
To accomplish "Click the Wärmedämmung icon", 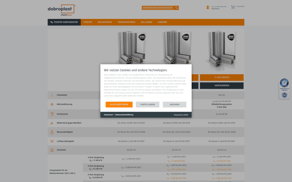I will pyautogui.click(x=52, y=104).
